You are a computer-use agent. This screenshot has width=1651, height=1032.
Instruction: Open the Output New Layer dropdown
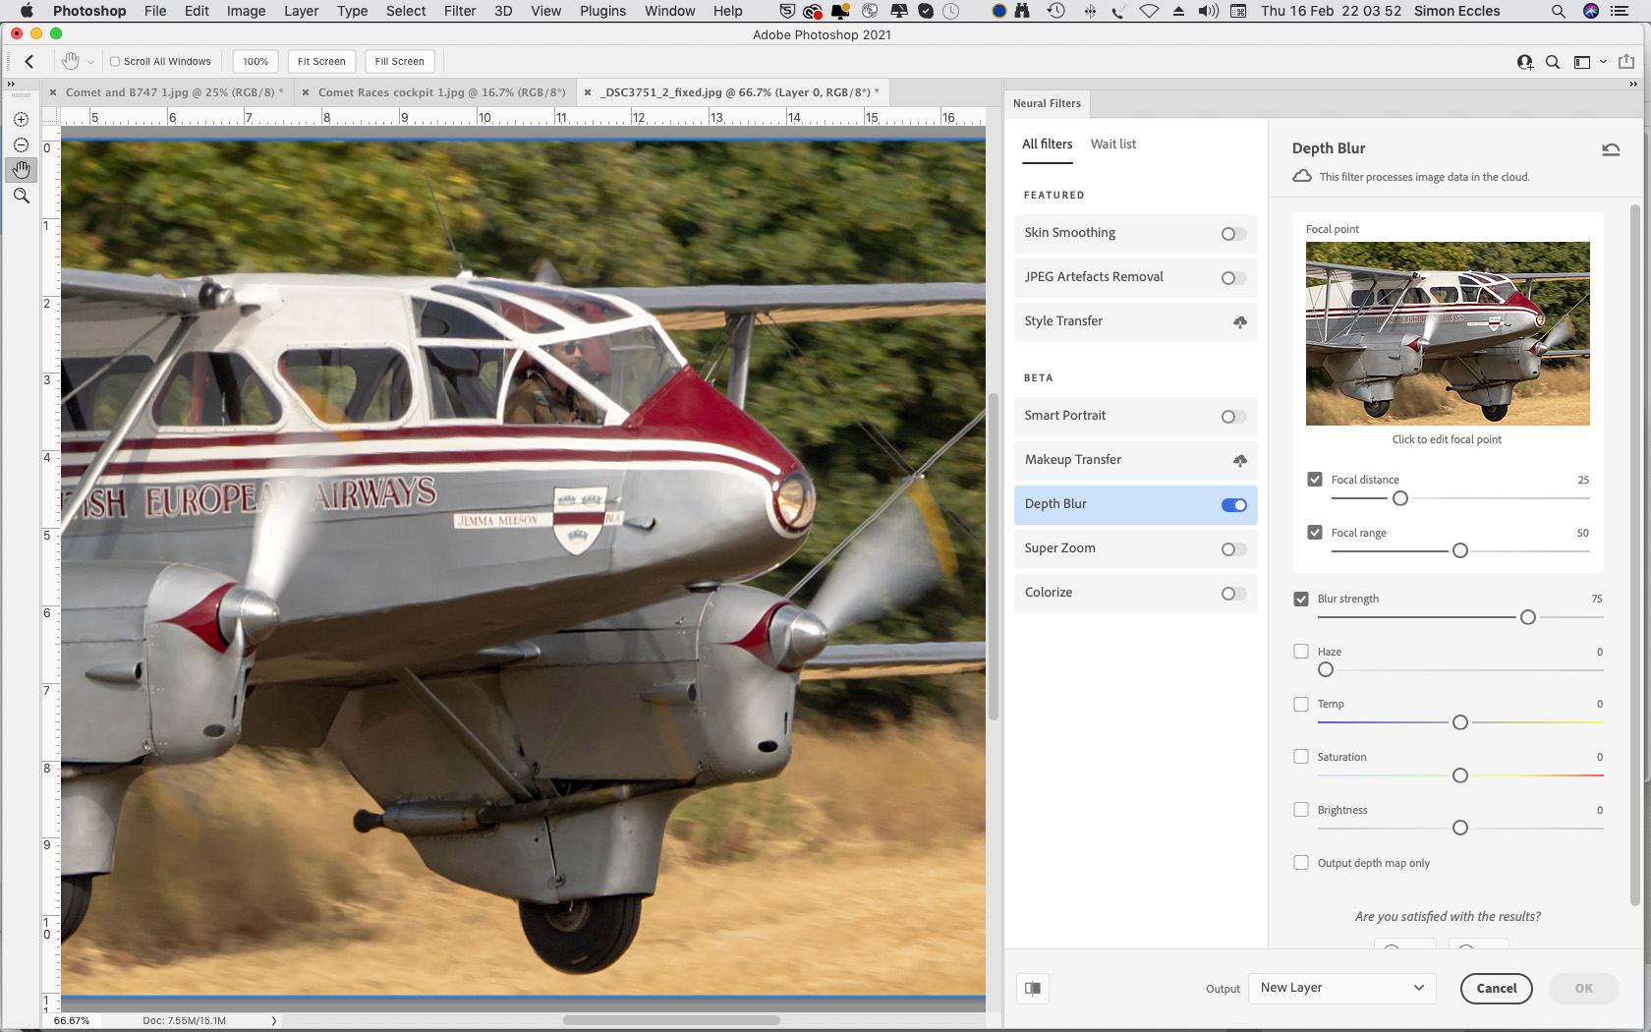tap(1341, 988)
